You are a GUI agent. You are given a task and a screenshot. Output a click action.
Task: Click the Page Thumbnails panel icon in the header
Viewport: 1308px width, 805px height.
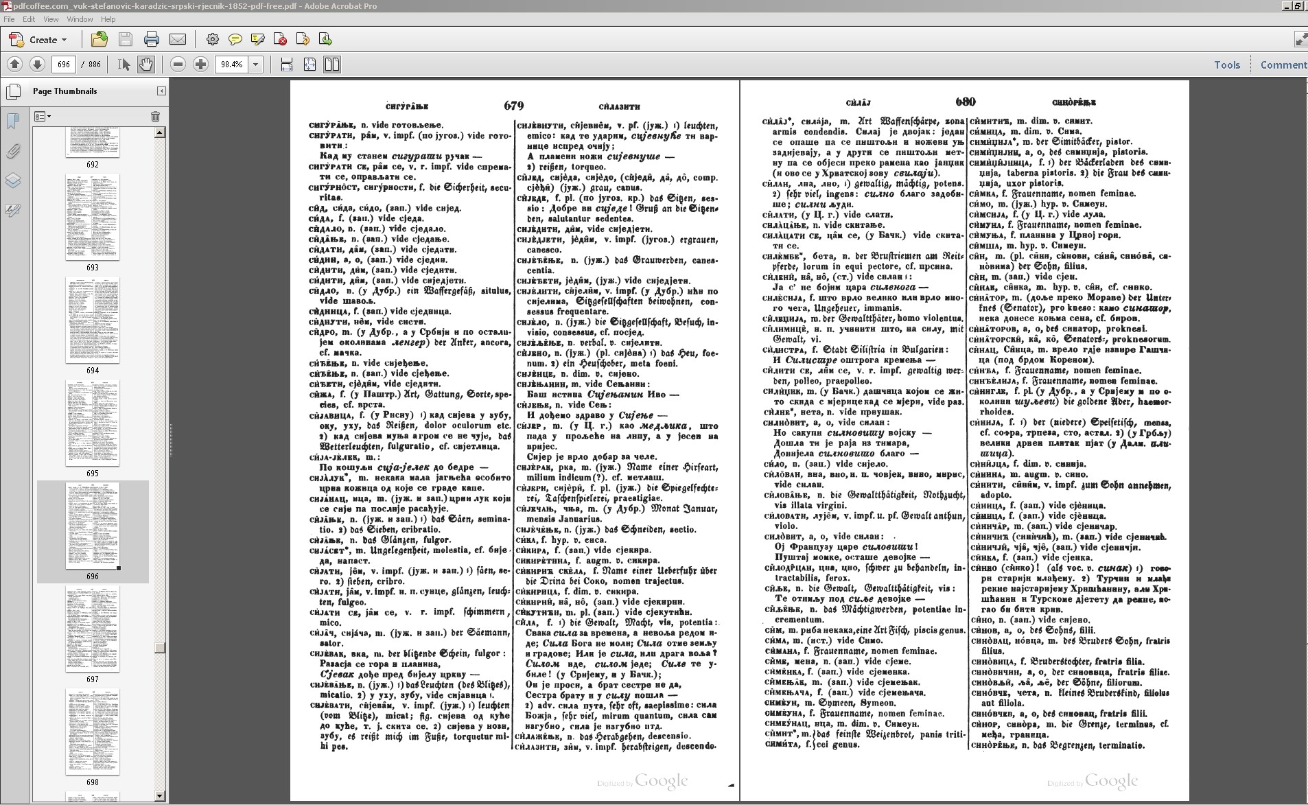13,91
